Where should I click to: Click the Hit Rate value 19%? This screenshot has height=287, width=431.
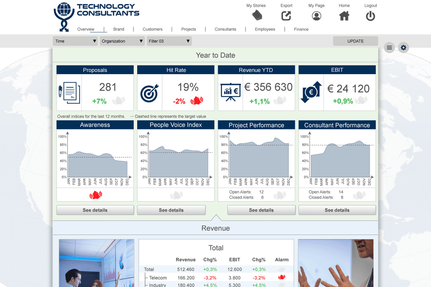pyautogui.click(x=188, y=87)
